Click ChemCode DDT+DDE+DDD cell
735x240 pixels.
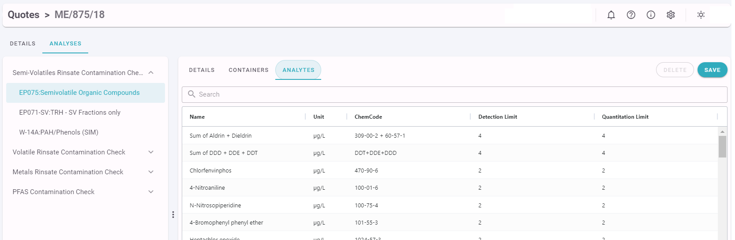pyautogui.click(x=375, y=153)
